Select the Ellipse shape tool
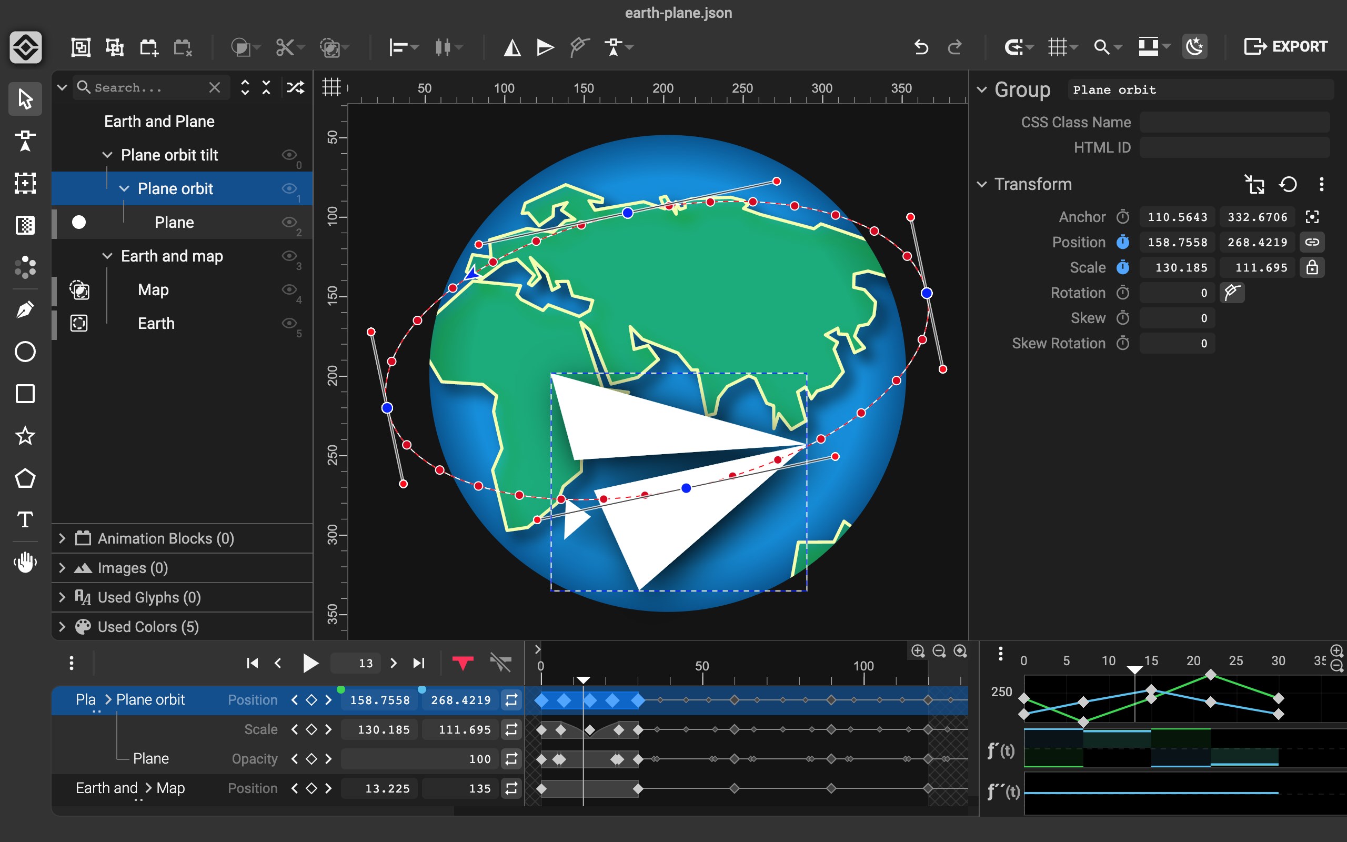Screen dimensions: 1347x842 [25, 352]
